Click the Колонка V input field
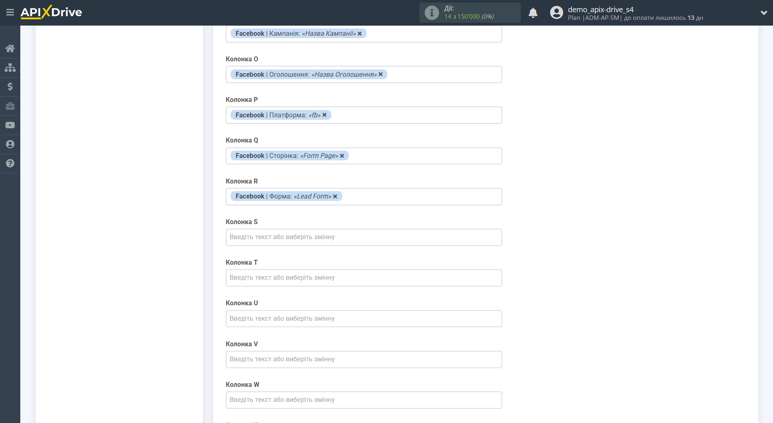 click(364, 359)
